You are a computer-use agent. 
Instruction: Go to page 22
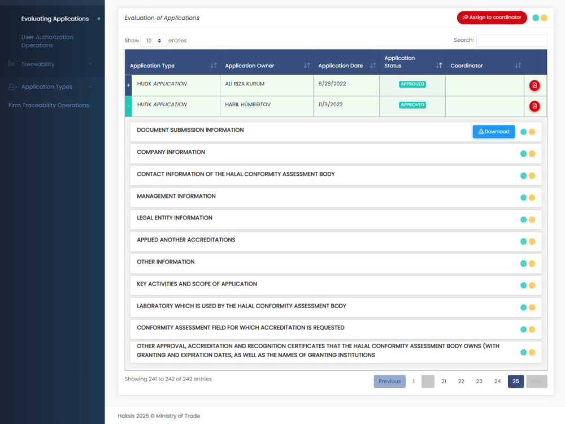coord(461,382)
